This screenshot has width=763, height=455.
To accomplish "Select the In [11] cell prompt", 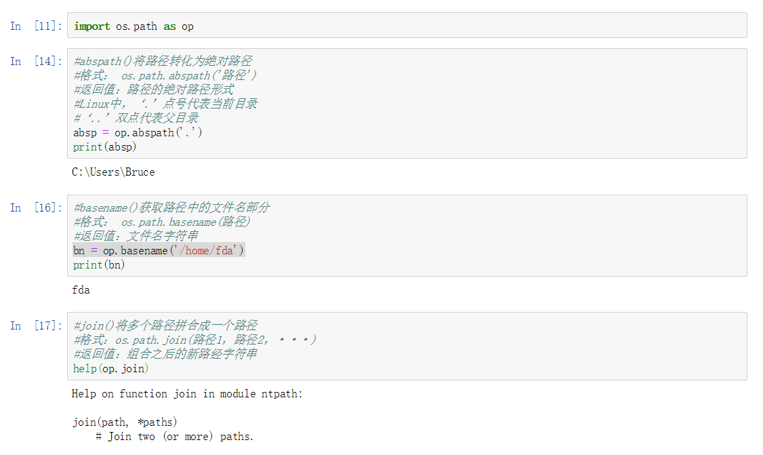I will tap(37, 26).
